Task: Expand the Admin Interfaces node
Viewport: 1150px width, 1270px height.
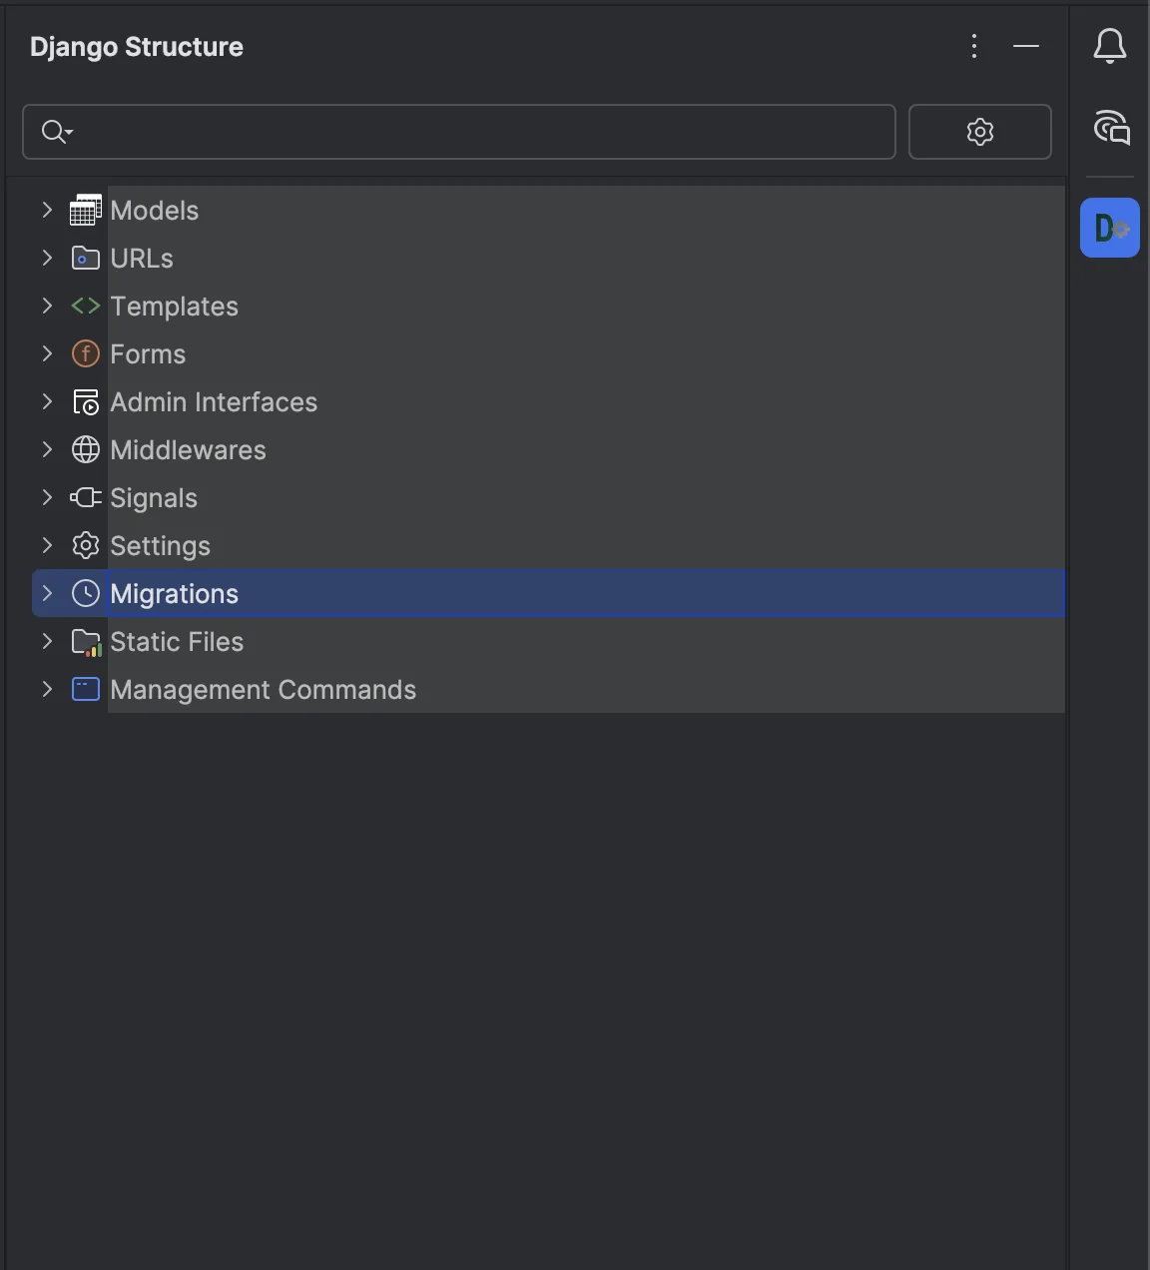Action: [x=47, y=401]
